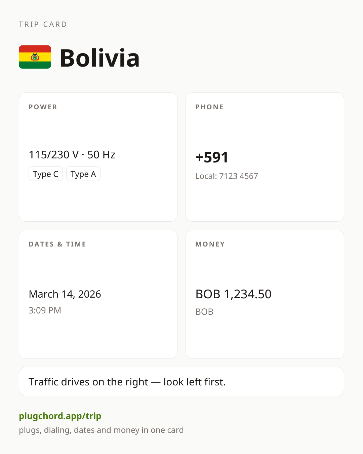Viewport: 363px width, 454px height.
Task: Click the TRIP CARD label
Action: (x=43, y=24)
